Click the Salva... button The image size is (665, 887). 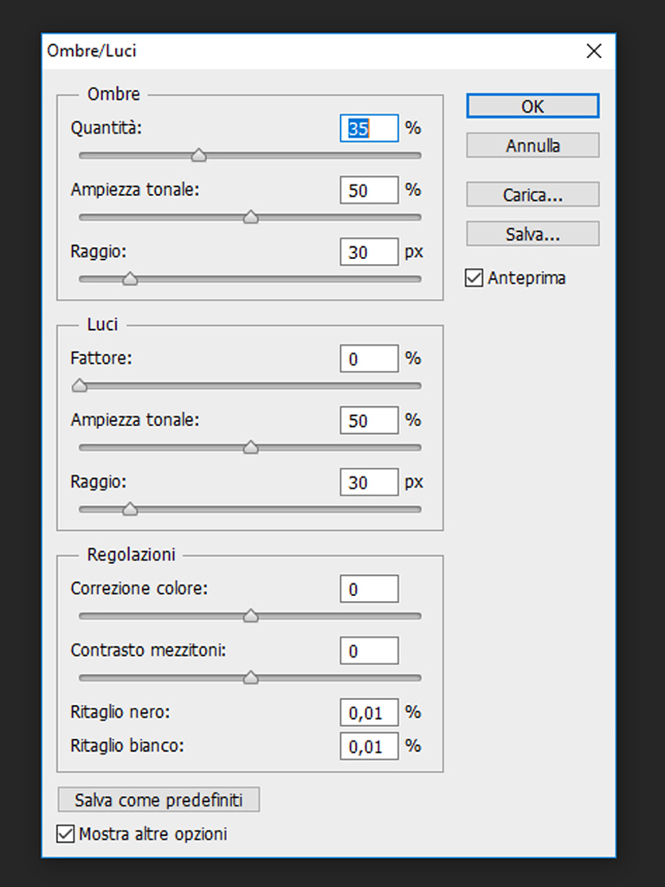tap(533, 234)
